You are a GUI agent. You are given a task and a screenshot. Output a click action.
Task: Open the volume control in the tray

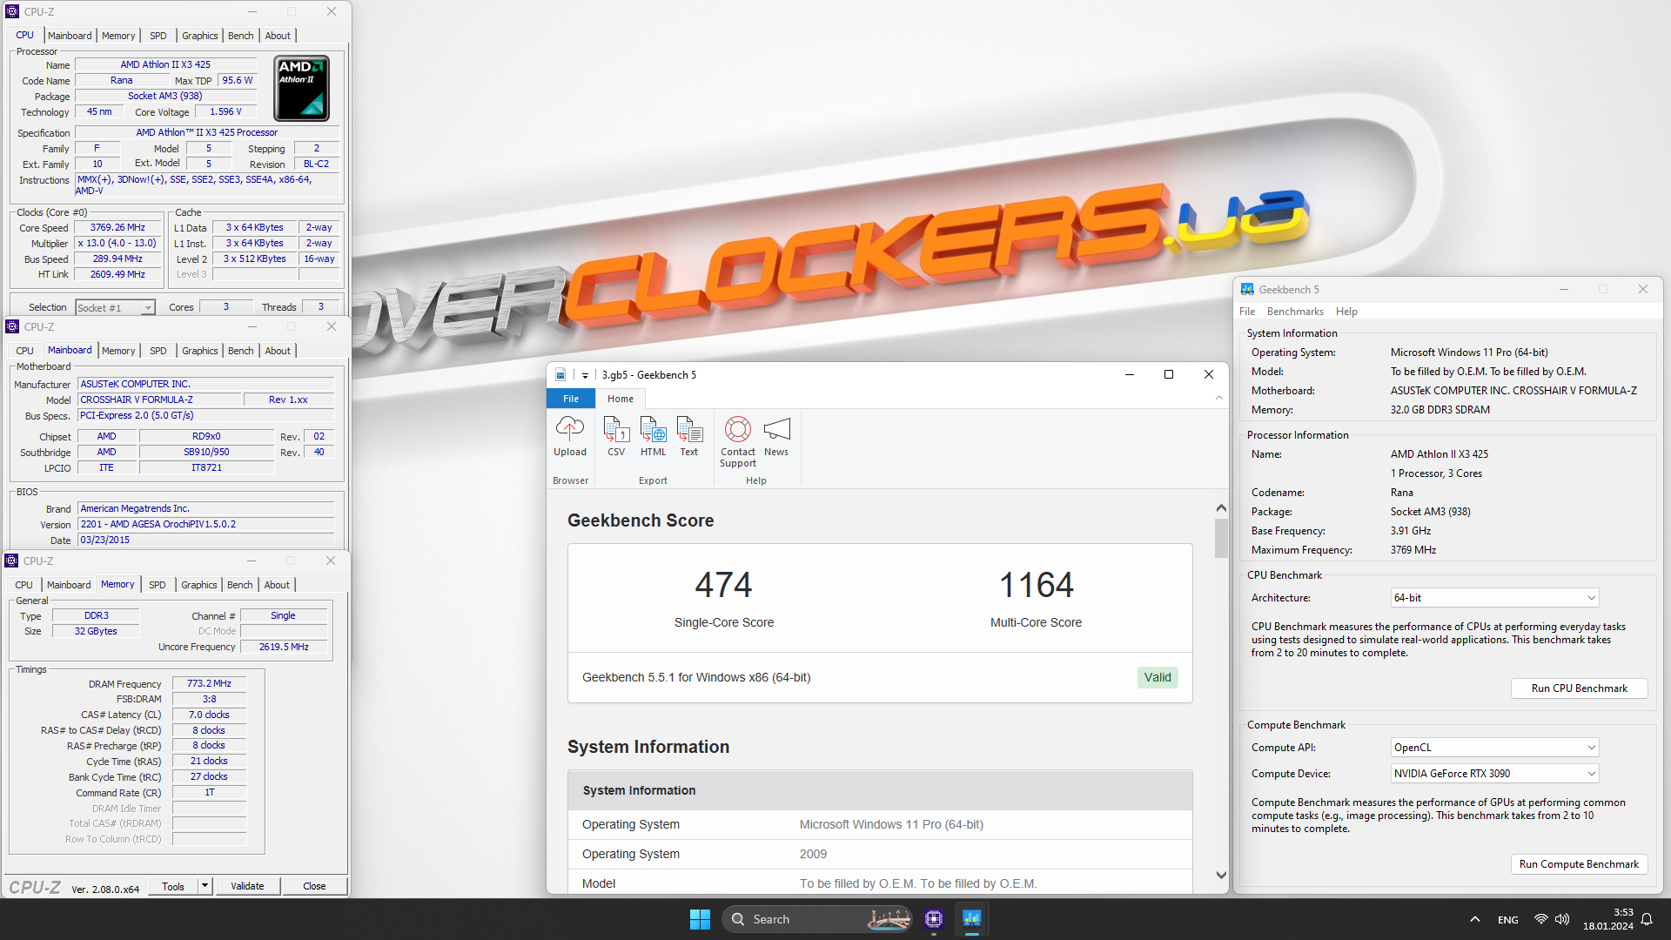pyautogui.click(x=1562, y=919)
